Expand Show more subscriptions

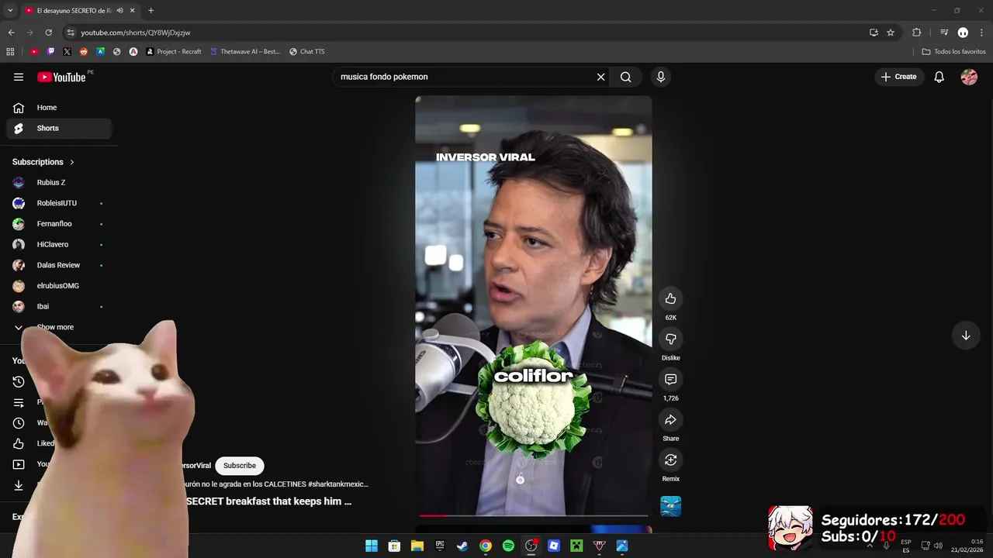coord(59,327)
